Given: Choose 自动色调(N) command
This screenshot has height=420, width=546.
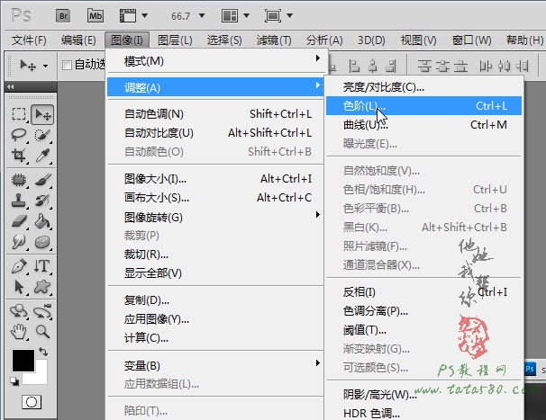Looking at the screenshot, I should point(215,113).
